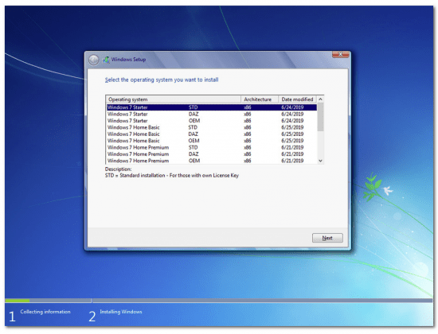Image resolution: width=438 pixels, height=334 pixels.
Task: Click the setup progress bar at bottom
Action: (x=219, y=301)
